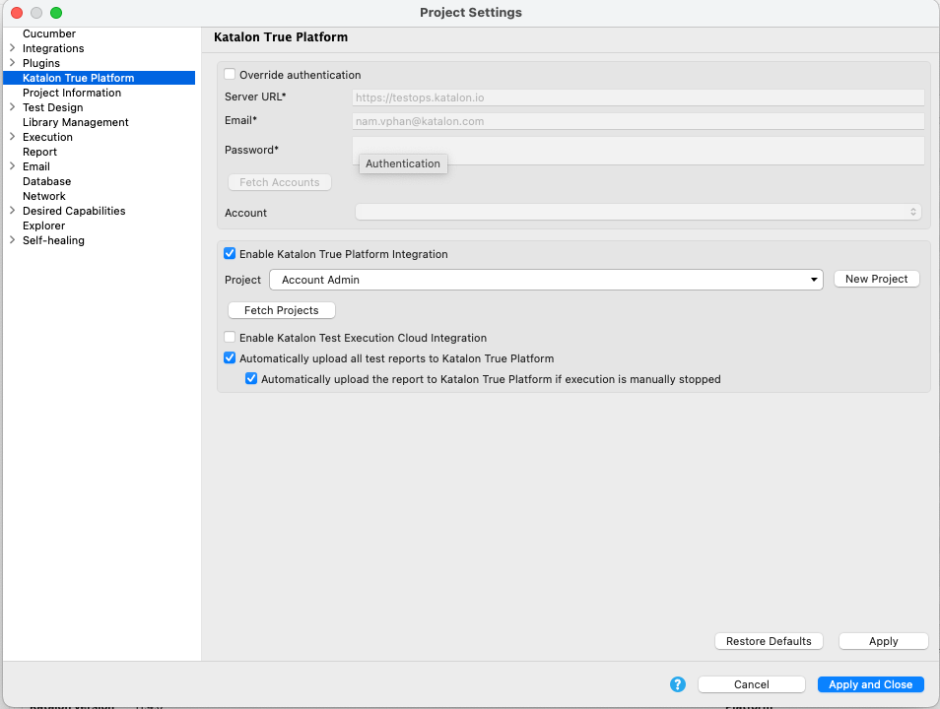Click the Fetch Projects button
Image resolution: width=940 pixels, height=709 pixels.
tap(281, 310)
